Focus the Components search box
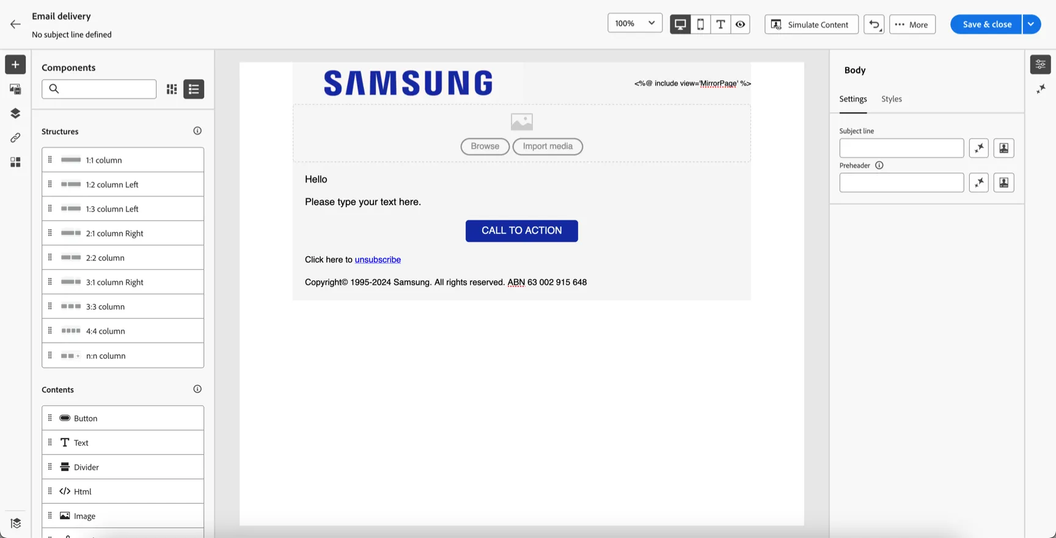Viewport: 1056px width, 538px height. (99, 89)
